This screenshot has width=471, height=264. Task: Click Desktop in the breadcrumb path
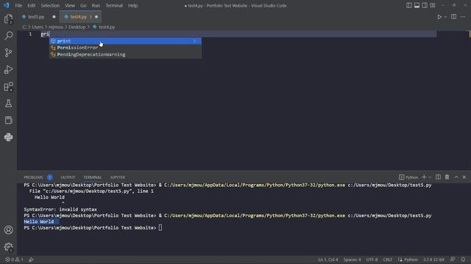(77, 27)
